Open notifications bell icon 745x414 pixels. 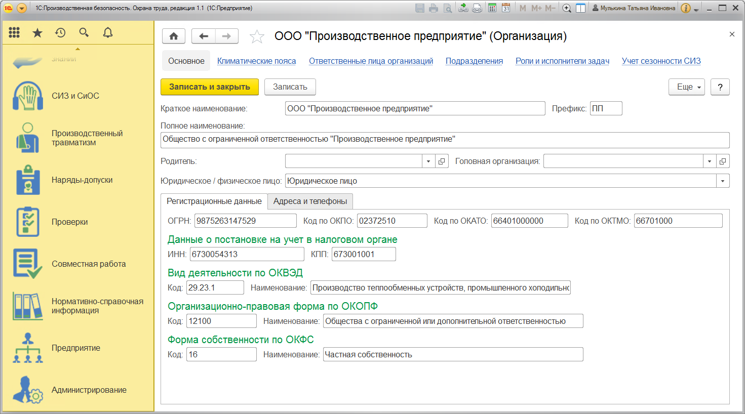108,33
